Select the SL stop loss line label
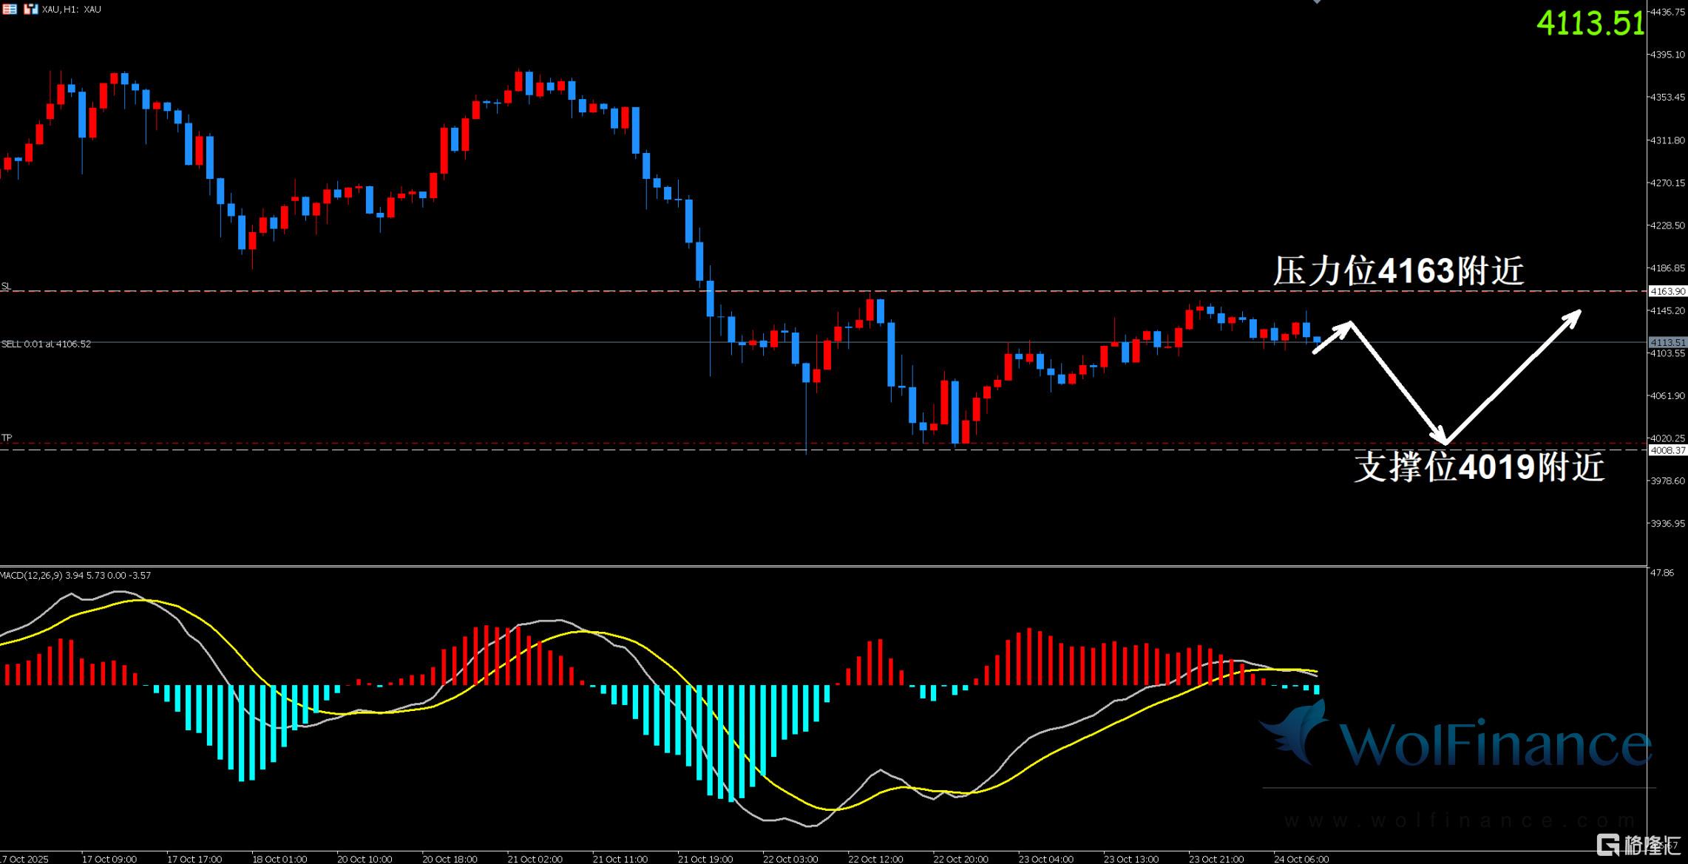The height and width of the screenshot is (864, 1688). (6, 286)
